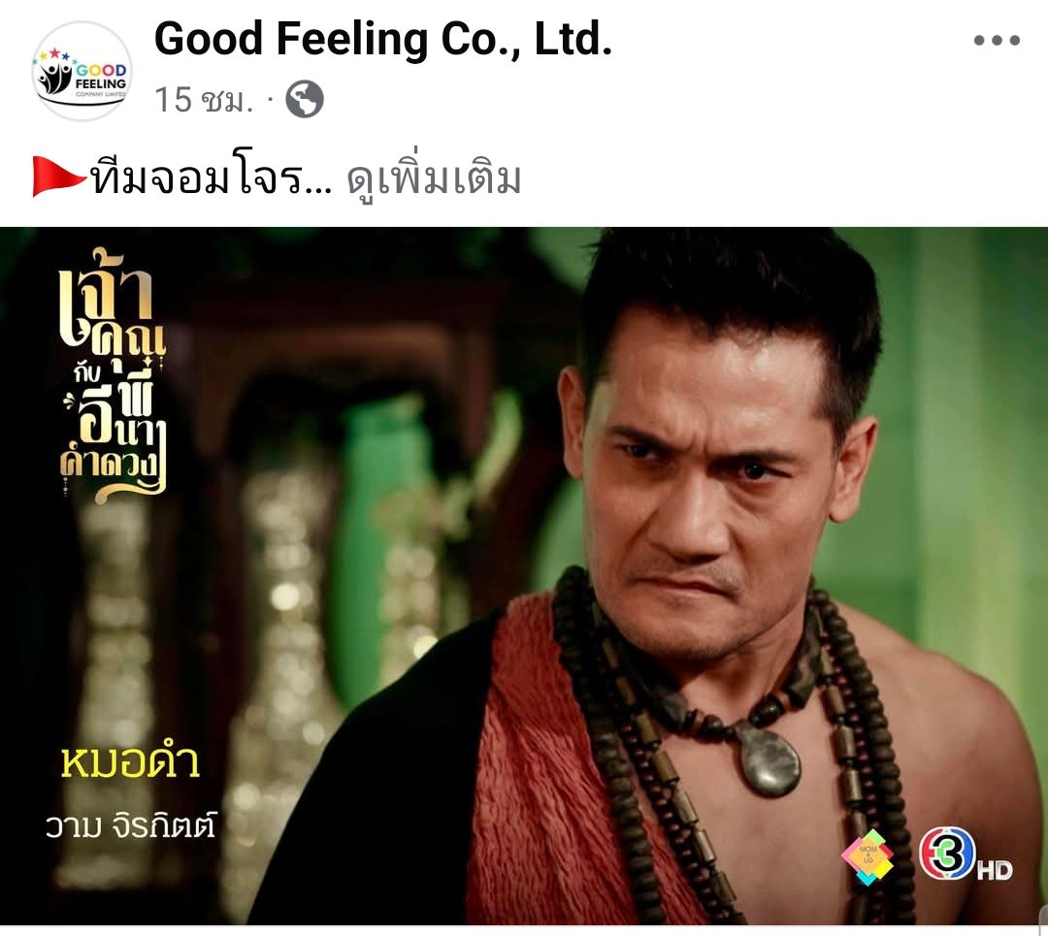Screen dimensions: 1048x936
Task: Click the yellow หมอดำ character name
Action: pos(130,762)
